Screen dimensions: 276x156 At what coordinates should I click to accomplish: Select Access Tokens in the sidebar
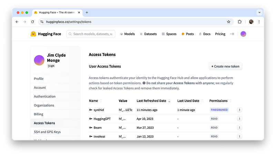click(x=55, y=123)
